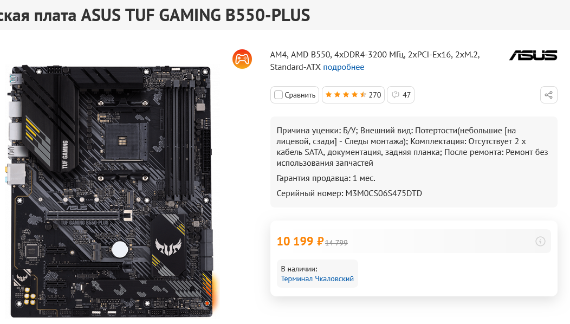Click the comments speech bubble icon
Viewport: 570px width, 324px height.
(x=395, y=95)
